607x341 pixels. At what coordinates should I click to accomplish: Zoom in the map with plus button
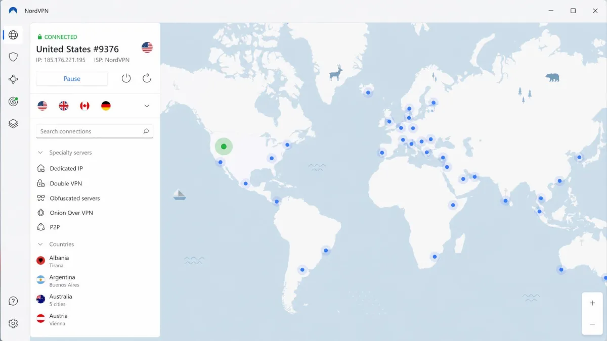pos(592,303)
